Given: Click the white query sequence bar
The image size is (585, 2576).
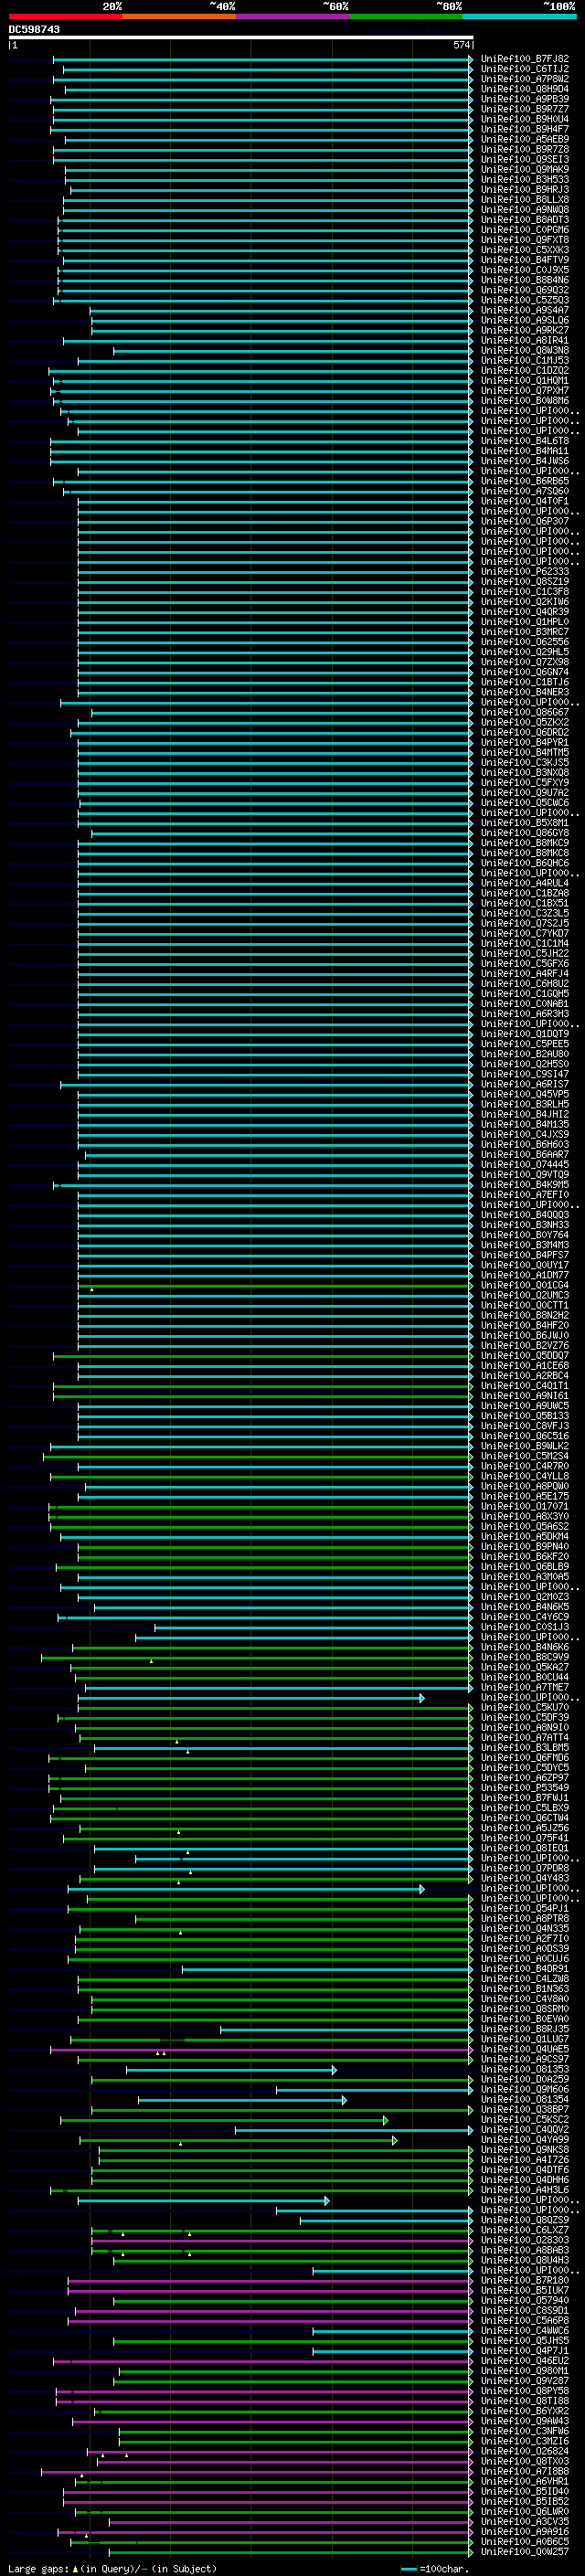Looking at the screenshot, I should click(x=241, y=38).
